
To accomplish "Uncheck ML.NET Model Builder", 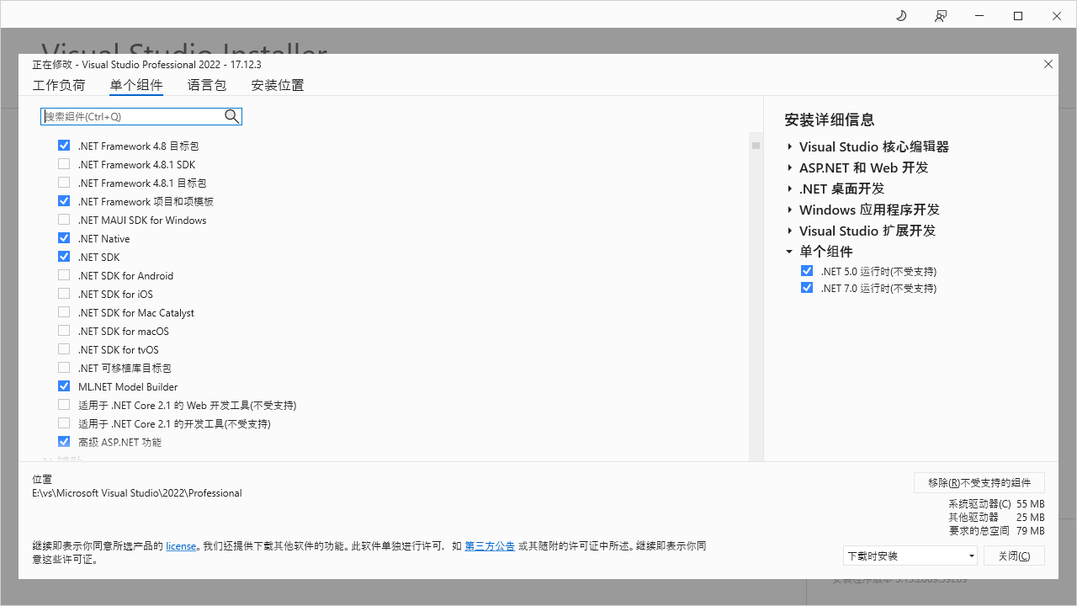I will point(64,386).
